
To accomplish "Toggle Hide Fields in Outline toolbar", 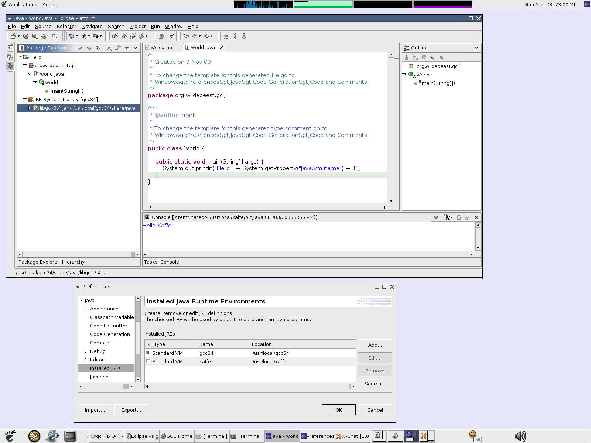I will click(x=424, y=57).
